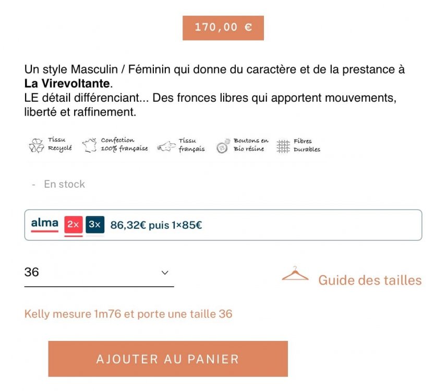Click the AJOUTER AU PANIER button
The width and height of the screenshot is (447, 391).
[168, 359]
